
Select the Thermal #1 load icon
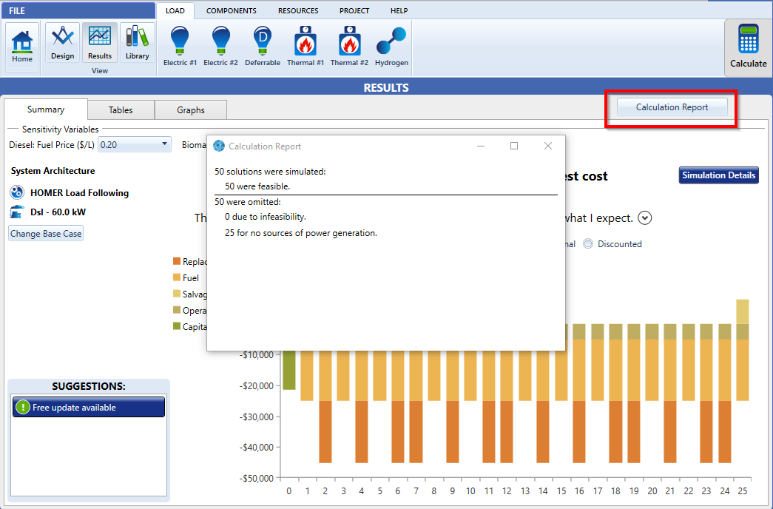click(306, 46)
